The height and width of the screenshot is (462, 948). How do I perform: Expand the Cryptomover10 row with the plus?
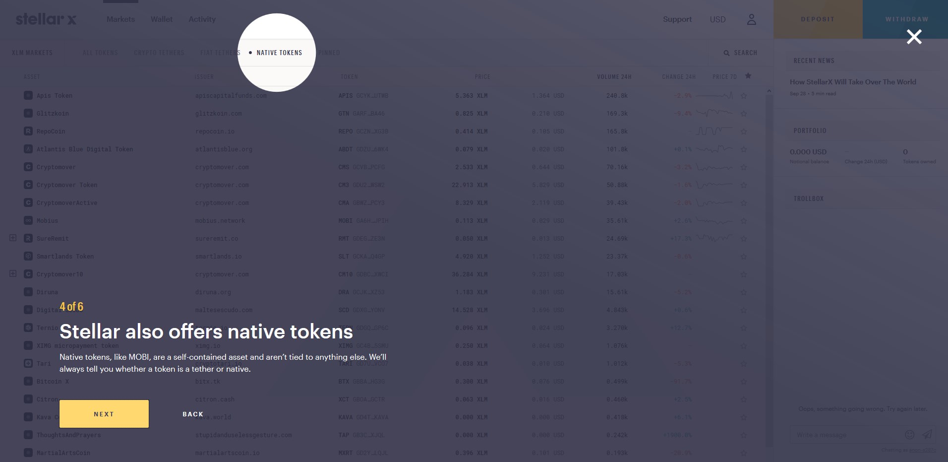pos(13,273)
